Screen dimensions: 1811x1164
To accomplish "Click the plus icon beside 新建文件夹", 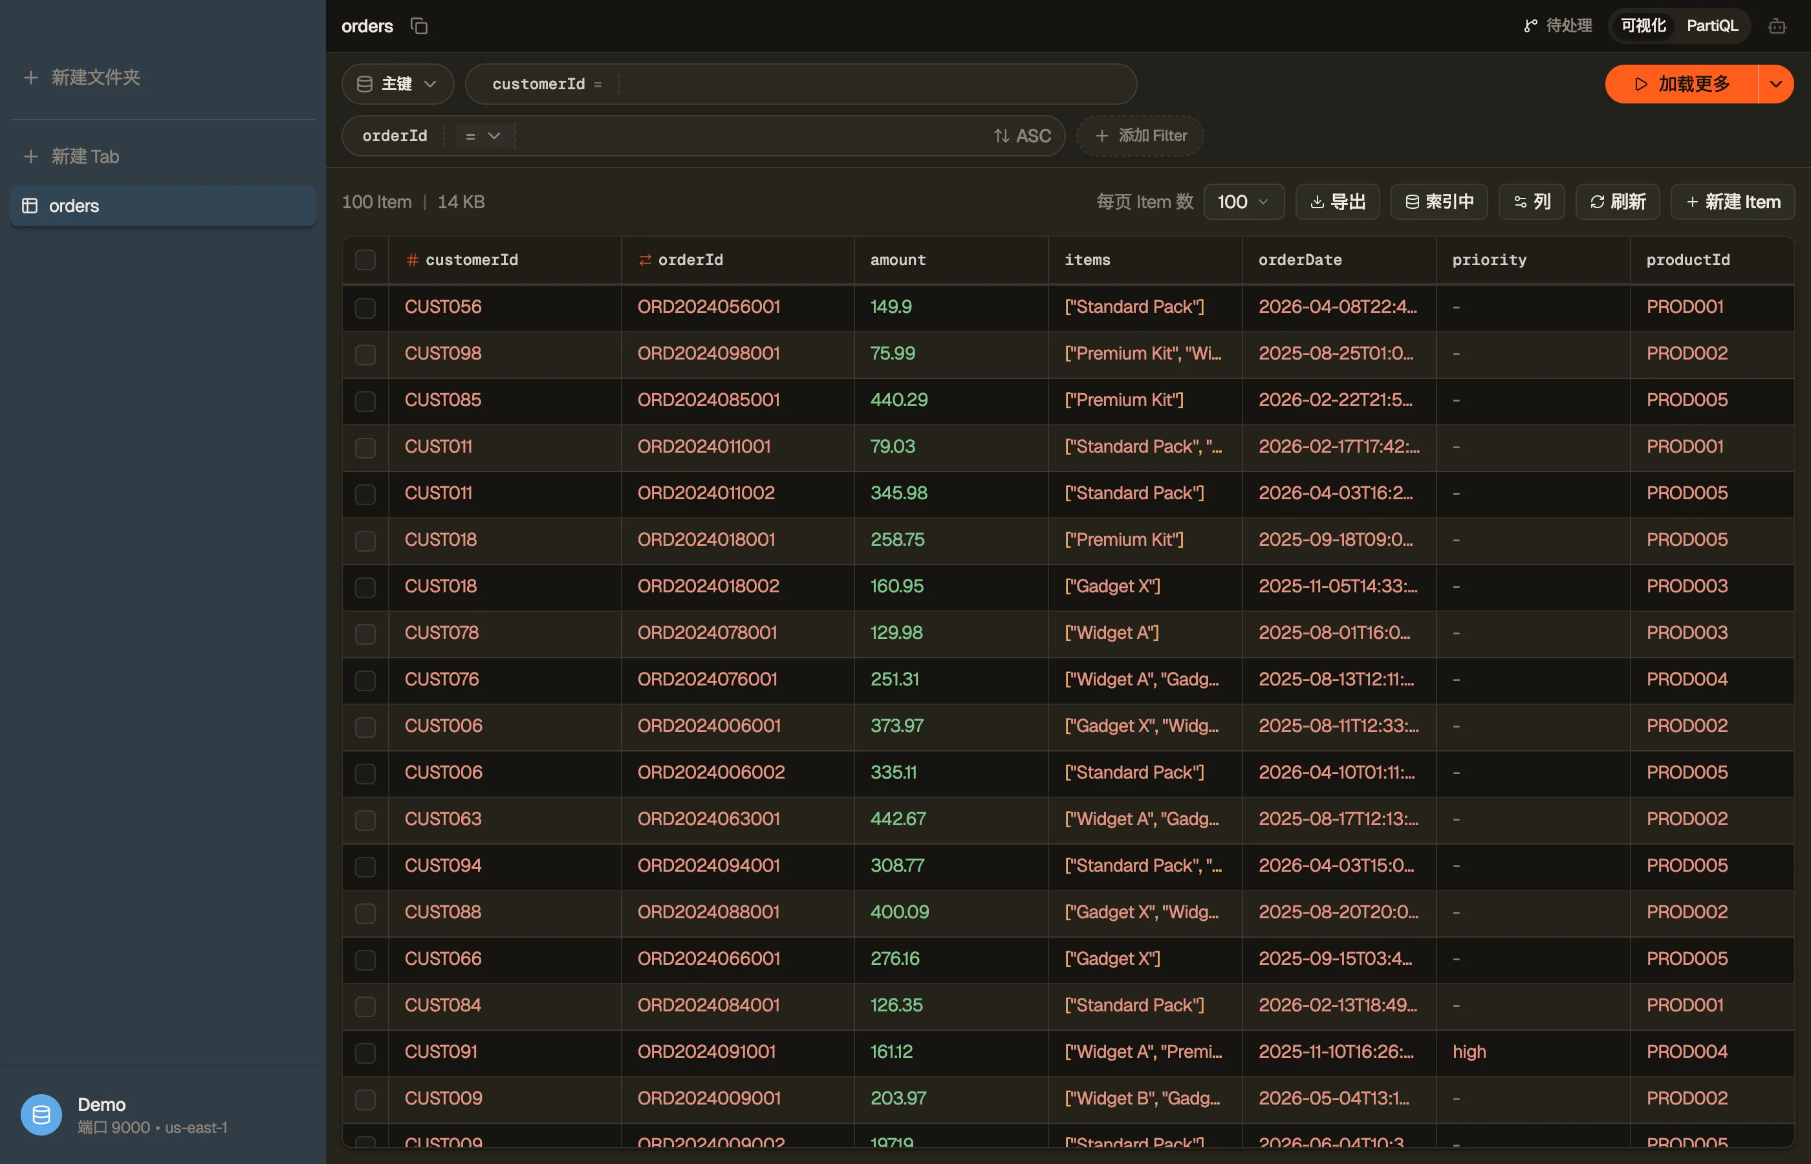I will [x=31, y=77].
